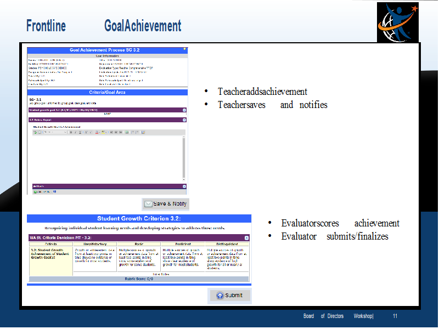Click the 'Evaluator submits/finalizes' bullet
This screenshot has height=329, width=439.
pyautogui.click(x=335, y=236)
